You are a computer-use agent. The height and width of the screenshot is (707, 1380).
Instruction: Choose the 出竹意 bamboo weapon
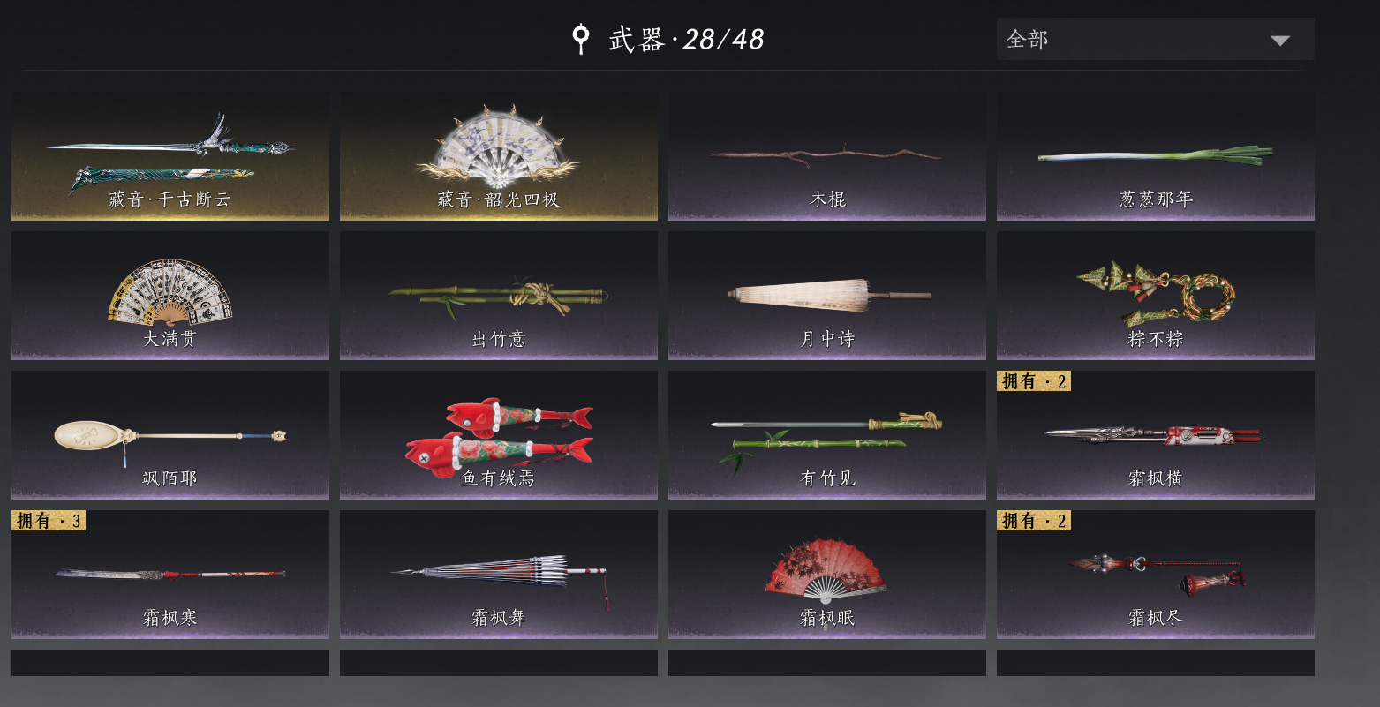pos(499,296)
